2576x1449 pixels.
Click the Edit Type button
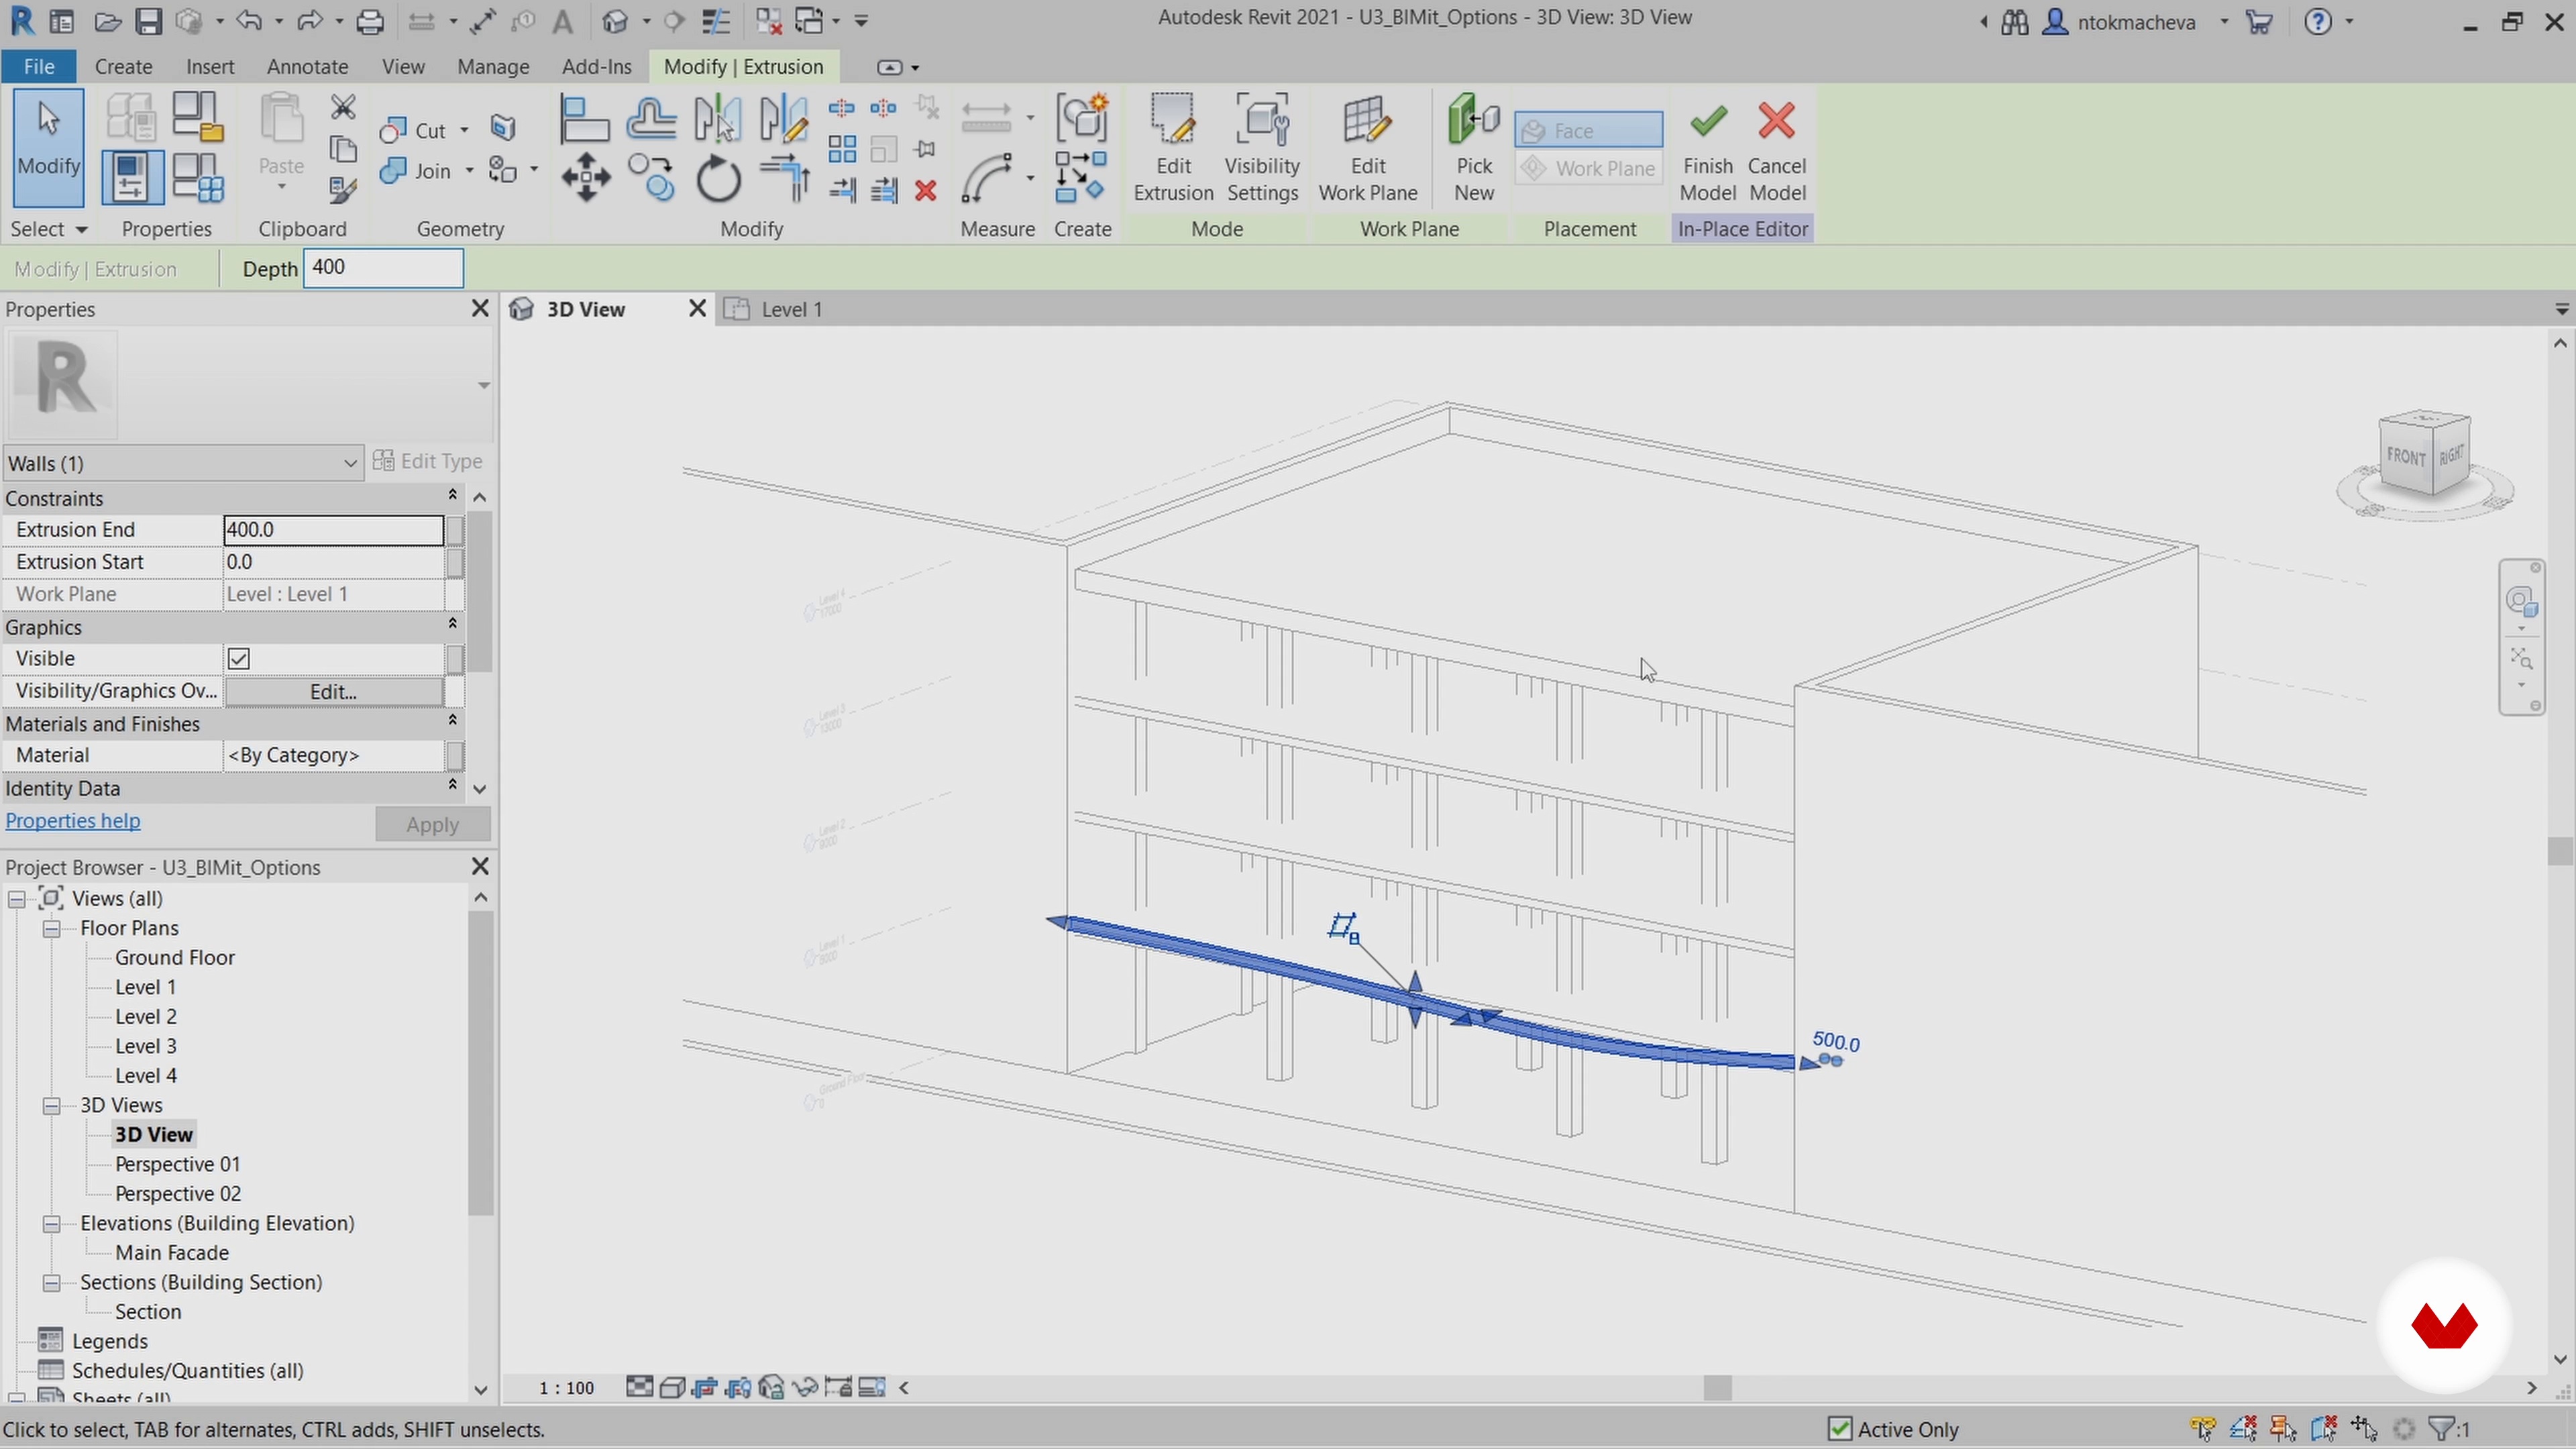click(x=428, y=461)
